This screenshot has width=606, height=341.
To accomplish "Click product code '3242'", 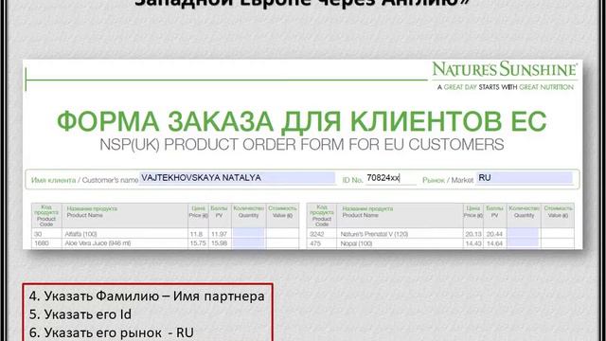I will (x=317, y=234).
